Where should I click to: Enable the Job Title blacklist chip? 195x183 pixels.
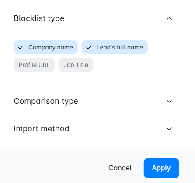tap(76, 65)
